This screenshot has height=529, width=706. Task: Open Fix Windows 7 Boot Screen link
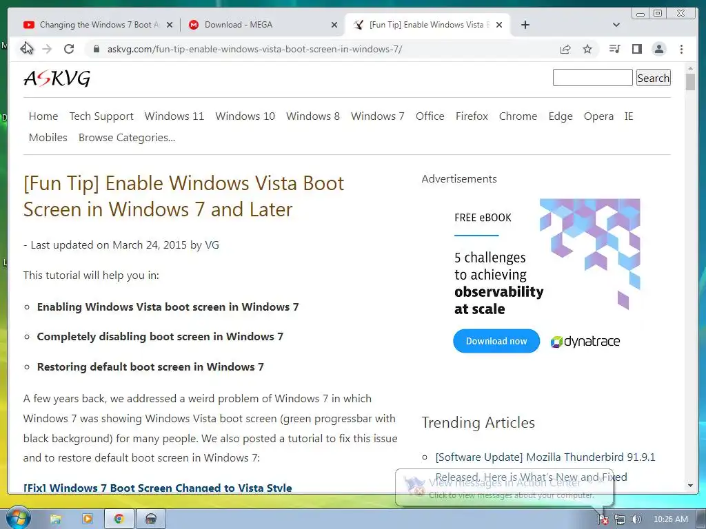click(158, 488)
